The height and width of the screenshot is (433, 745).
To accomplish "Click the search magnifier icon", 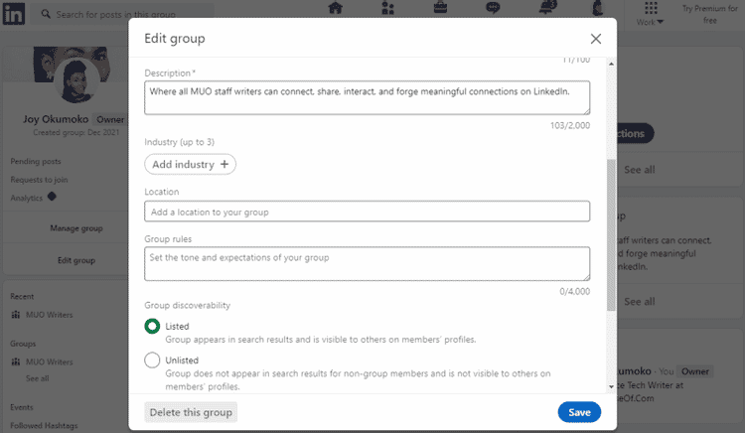I will tap(47, 15).
